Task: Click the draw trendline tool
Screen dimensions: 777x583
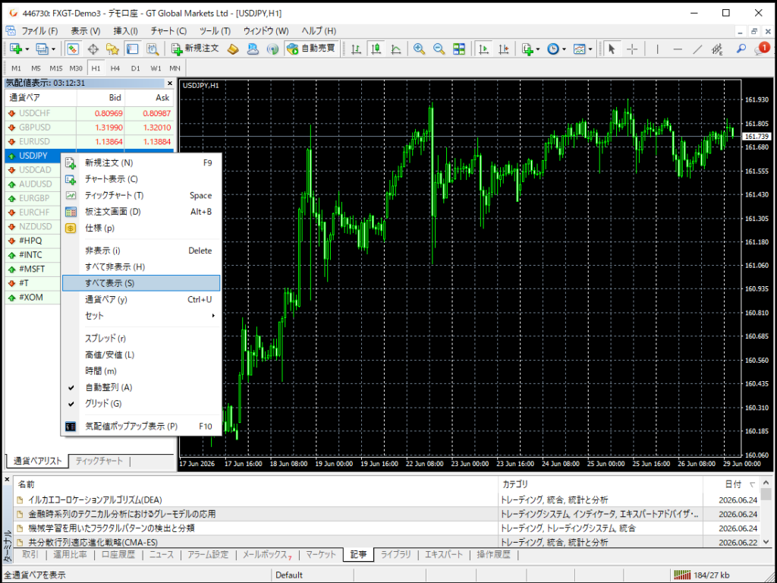Action: [x=697, y=49]
